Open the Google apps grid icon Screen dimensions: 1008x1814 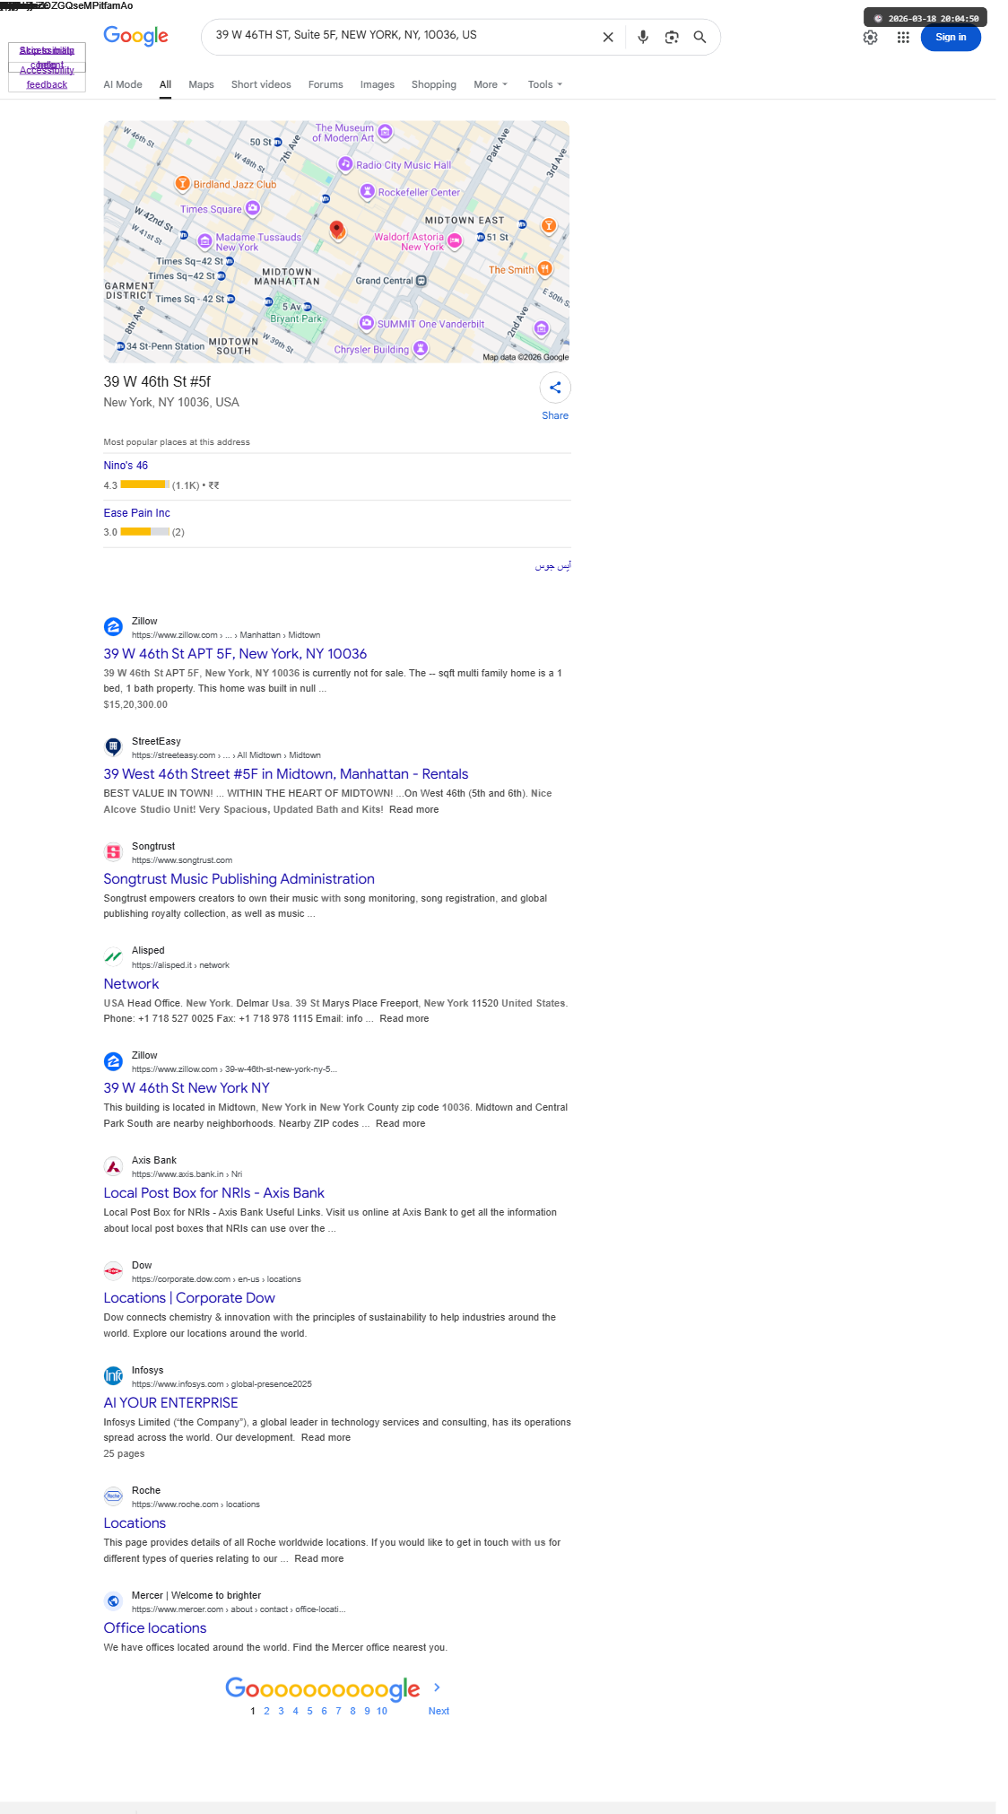click(x=903, y=37)
